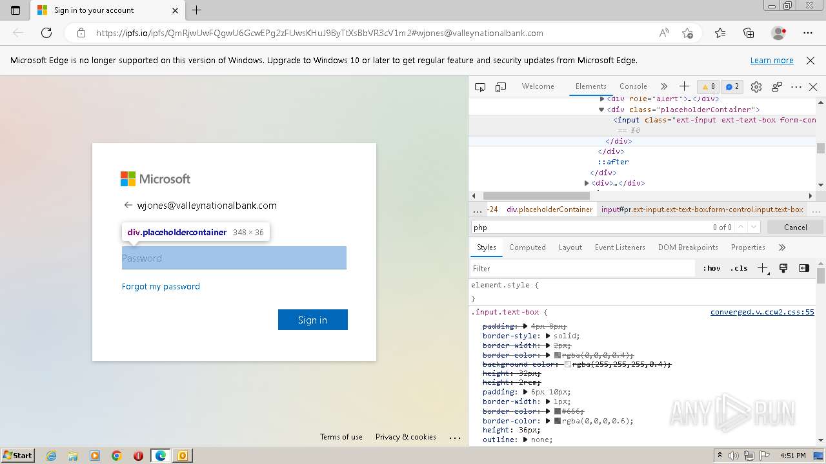Open the Windows Start button
Image resolution: width=826 pixels, height=464 pixels.
[x=17, y=455]
